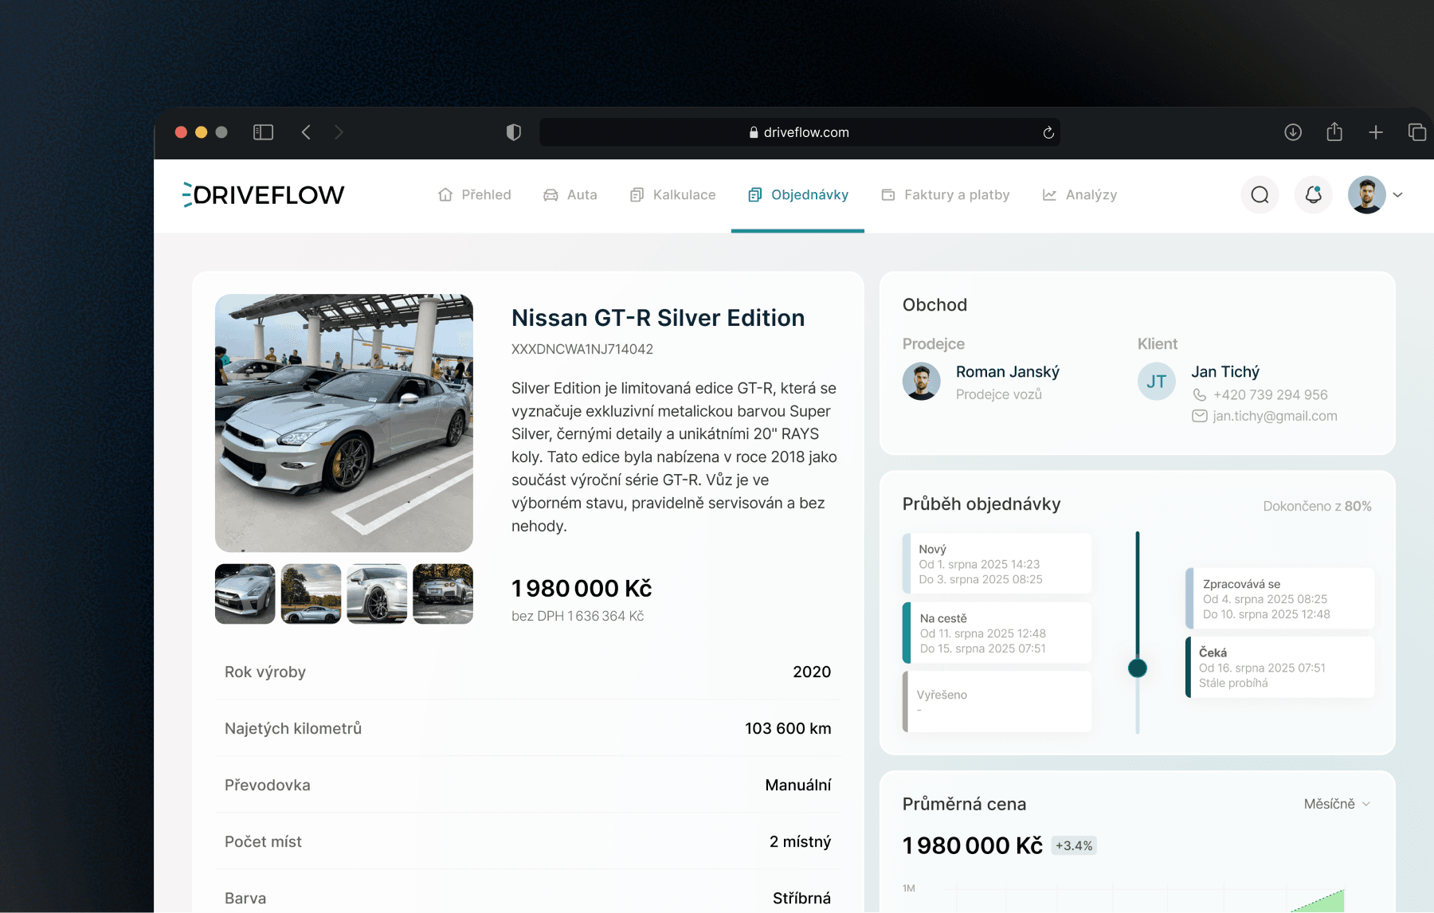Reload the driveflow.com page

(x=1048, y=133)
